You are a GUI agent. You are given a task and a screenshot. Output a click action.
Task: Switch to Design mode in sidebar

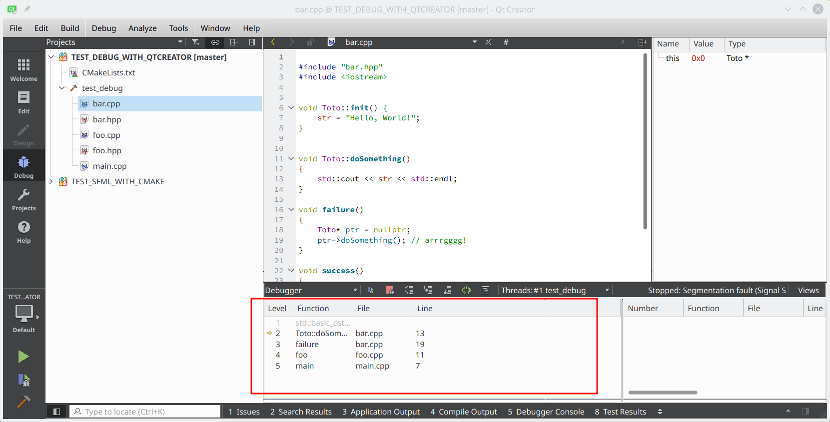tap(23, 135)
